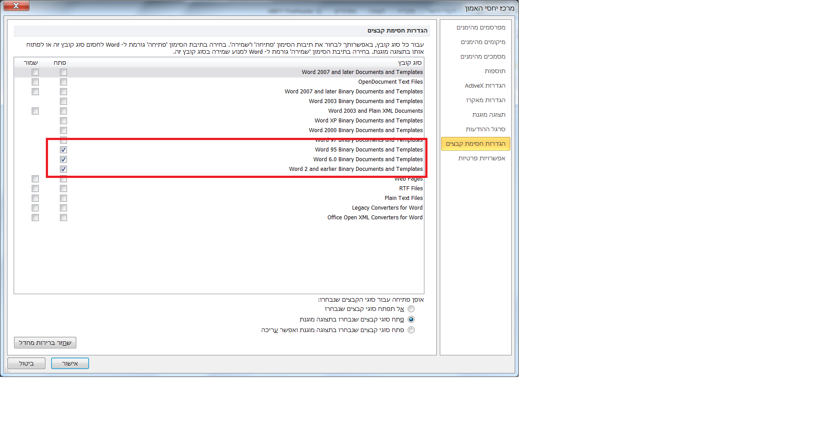Tick Save for Word 2007 and later Documents and Templates
The width and height of the screenshot is (836, 421).
coord(35,72)
